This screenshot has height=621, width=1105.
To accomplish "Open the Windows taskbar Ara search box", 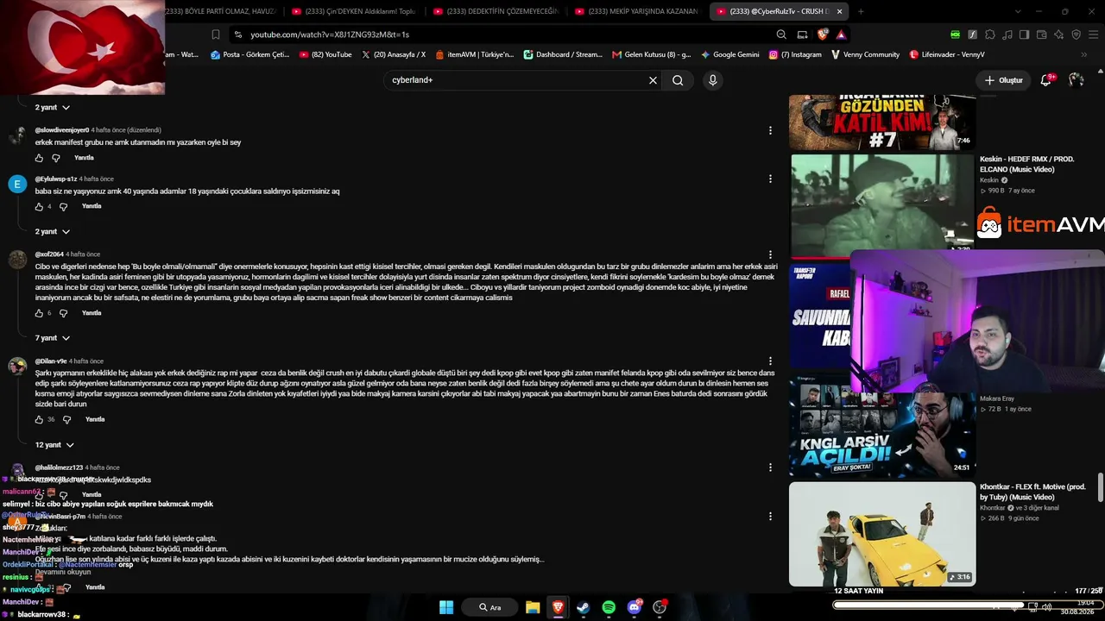I will point(489,607).
